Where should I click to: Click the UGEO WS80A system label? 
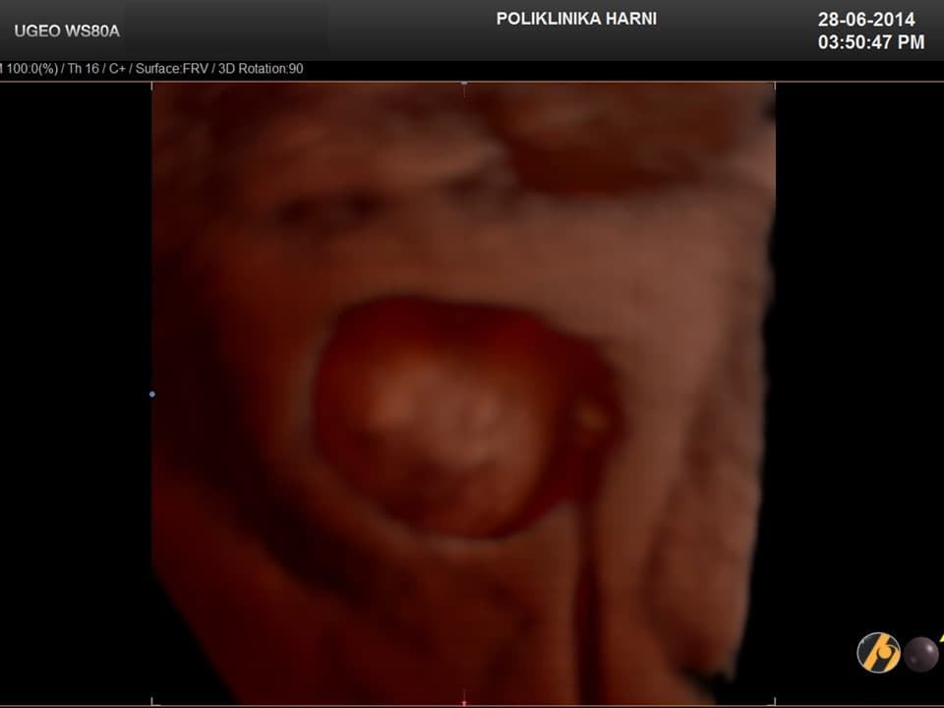tap(67, 30)
